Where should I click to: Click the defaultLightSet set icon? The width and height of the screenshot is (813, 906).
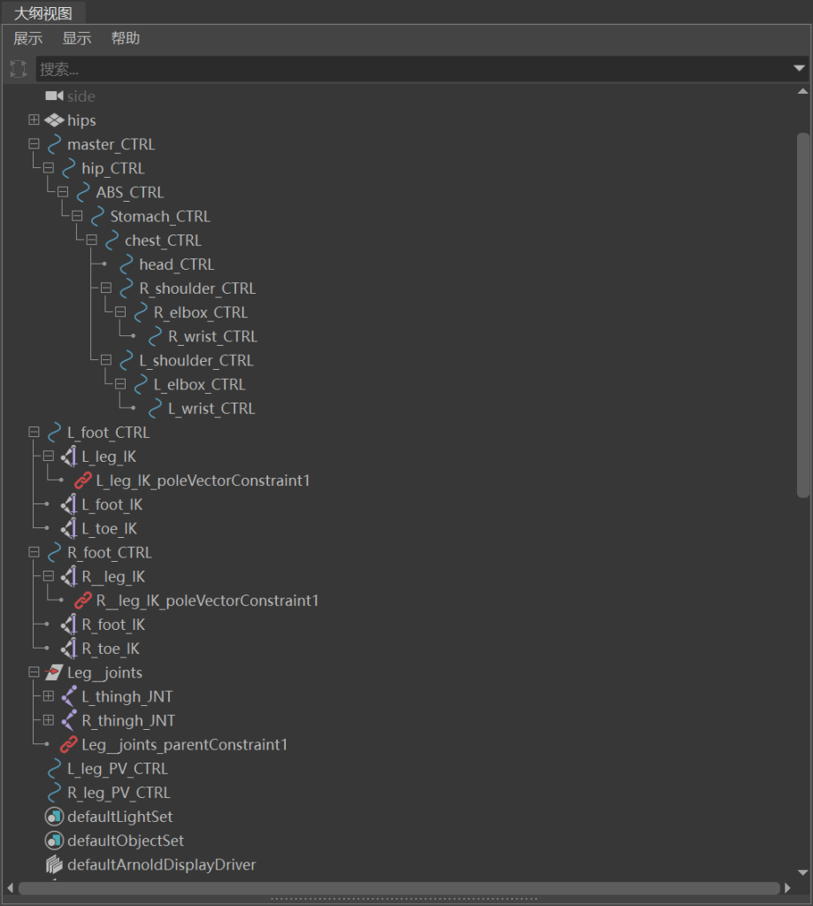pos(54,817)
